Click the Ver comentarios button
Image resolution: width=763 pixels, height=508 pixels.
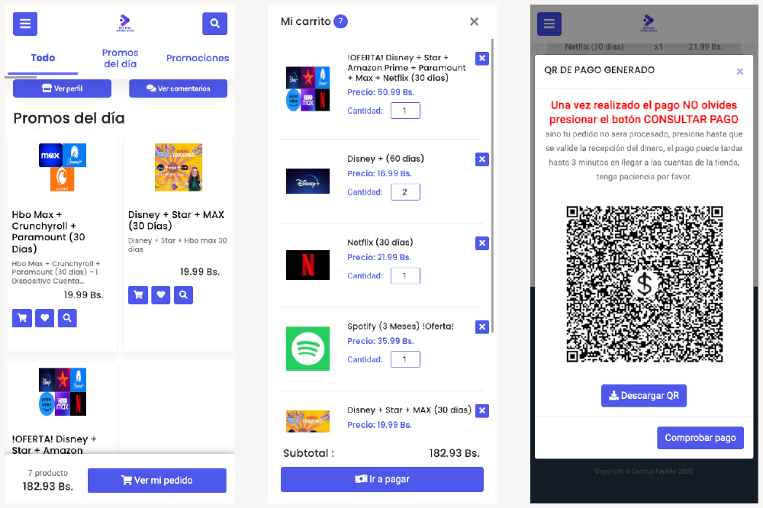click(x=178, y=88)
